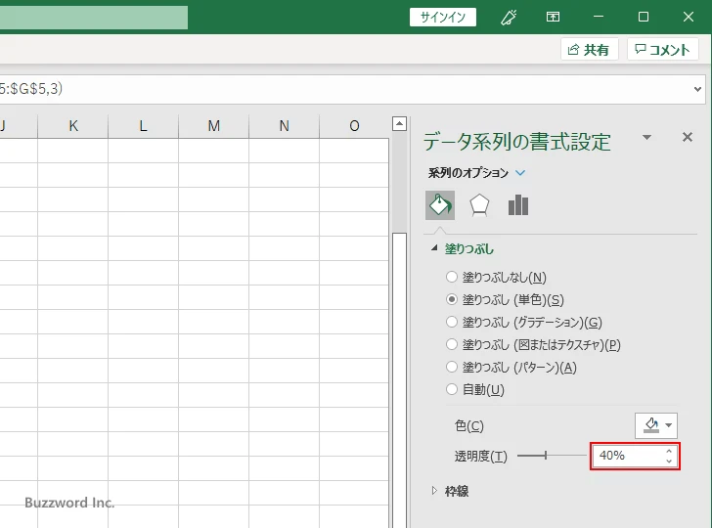Click the vertical scrollbar up arrow
Screen dimensions: 712x528
[x=399, y=123]
